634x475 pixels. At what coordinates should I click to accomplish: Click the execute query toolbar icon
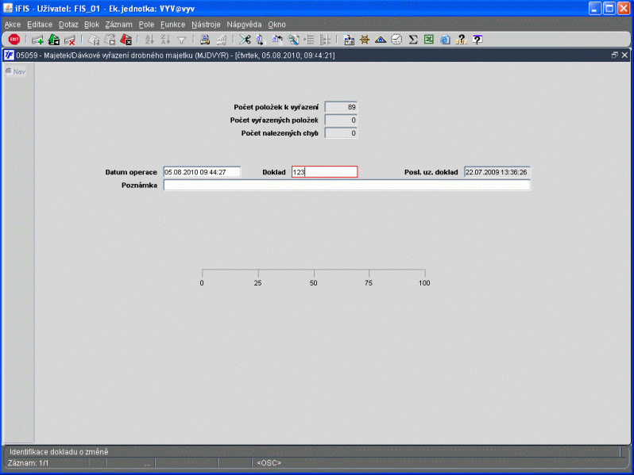point(110,40)
